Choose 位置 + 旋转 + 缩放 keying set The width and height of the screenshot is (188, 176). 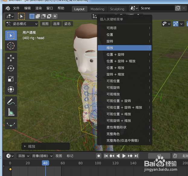[x=125, y=61]
